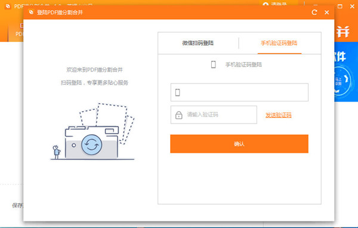
Task: Click the camera illustration on the left
Action: point(92,131)
